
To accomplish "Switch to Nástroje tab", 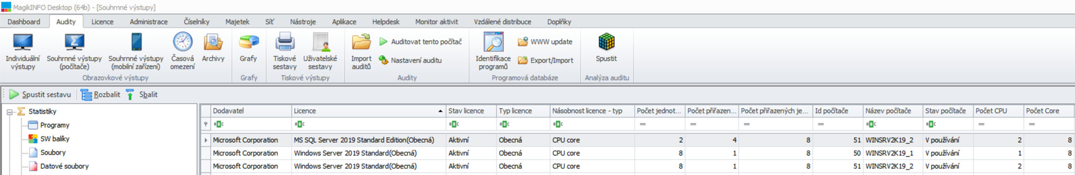I will (303, 22).
